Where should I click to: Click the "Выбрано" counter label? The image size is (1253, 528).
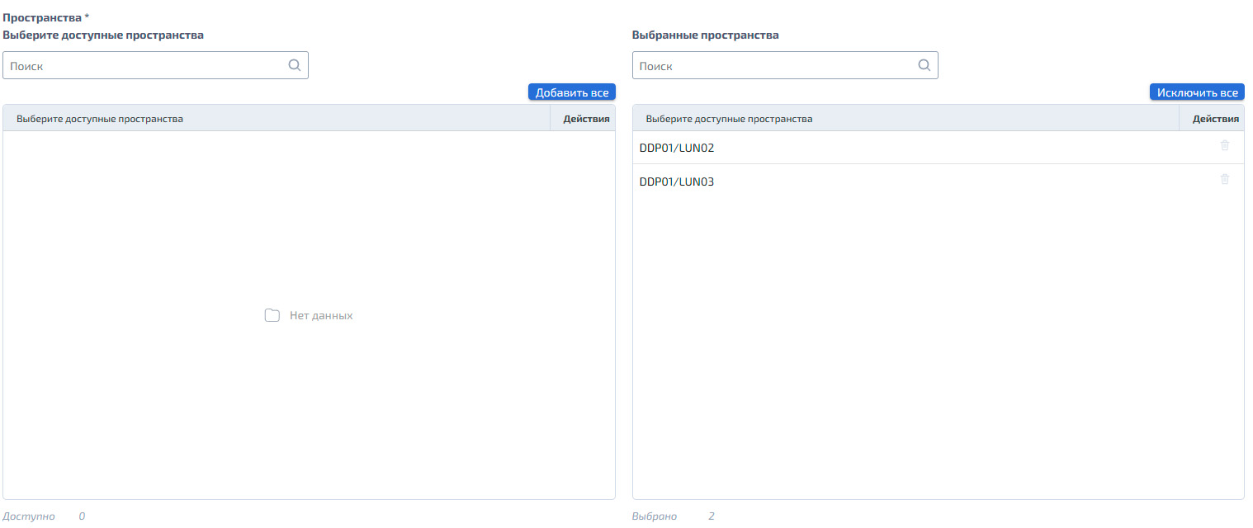tap(655, 516)
